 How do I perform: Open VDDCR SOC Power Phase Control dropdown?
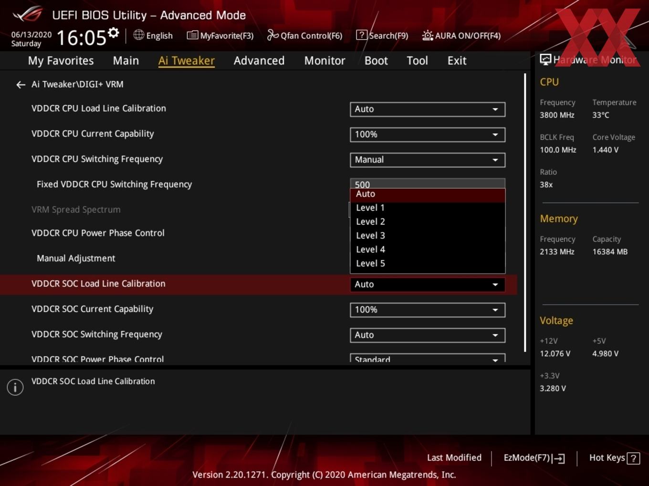click(428, 358)
